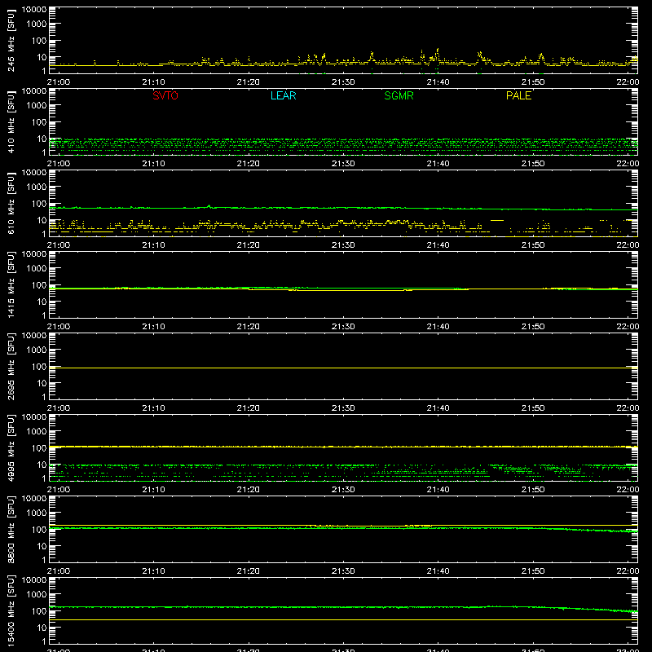Click the red SVTO station legend label
This screenshot has width=652, height=652.
click(x=165, y=95)
